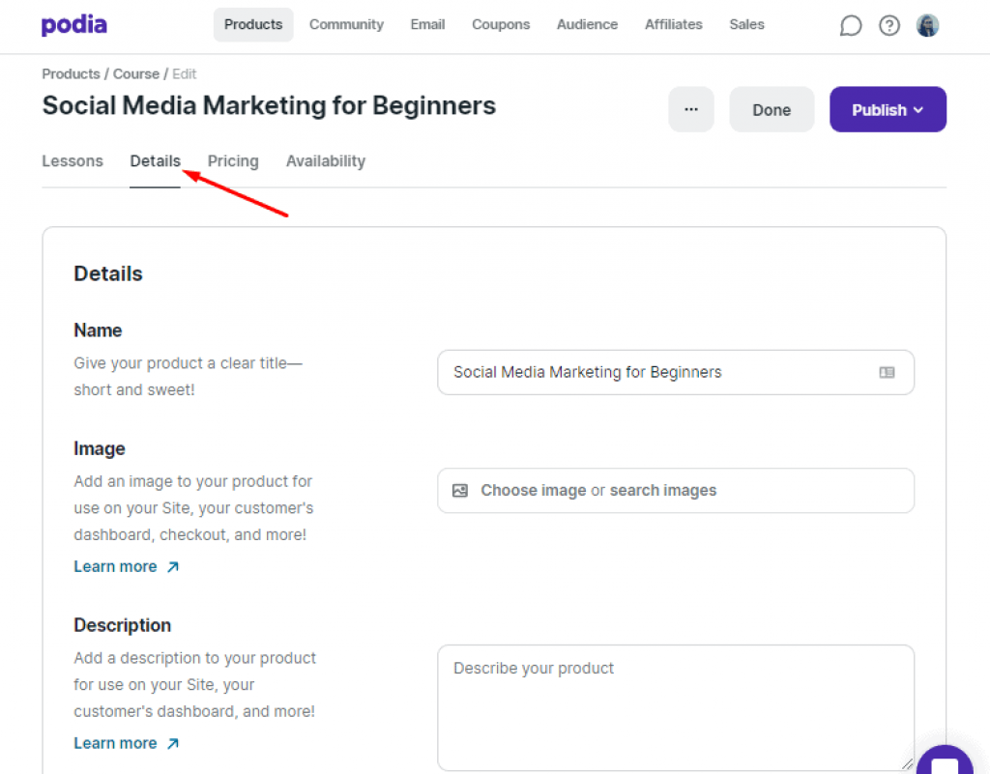
Task: Focus the product Name input field
Action: coord(657,372)
